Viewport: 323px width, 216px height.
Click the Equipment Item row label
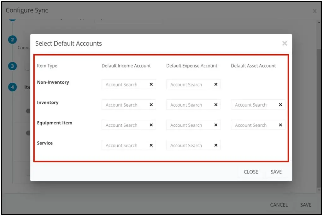pos(55,123)
